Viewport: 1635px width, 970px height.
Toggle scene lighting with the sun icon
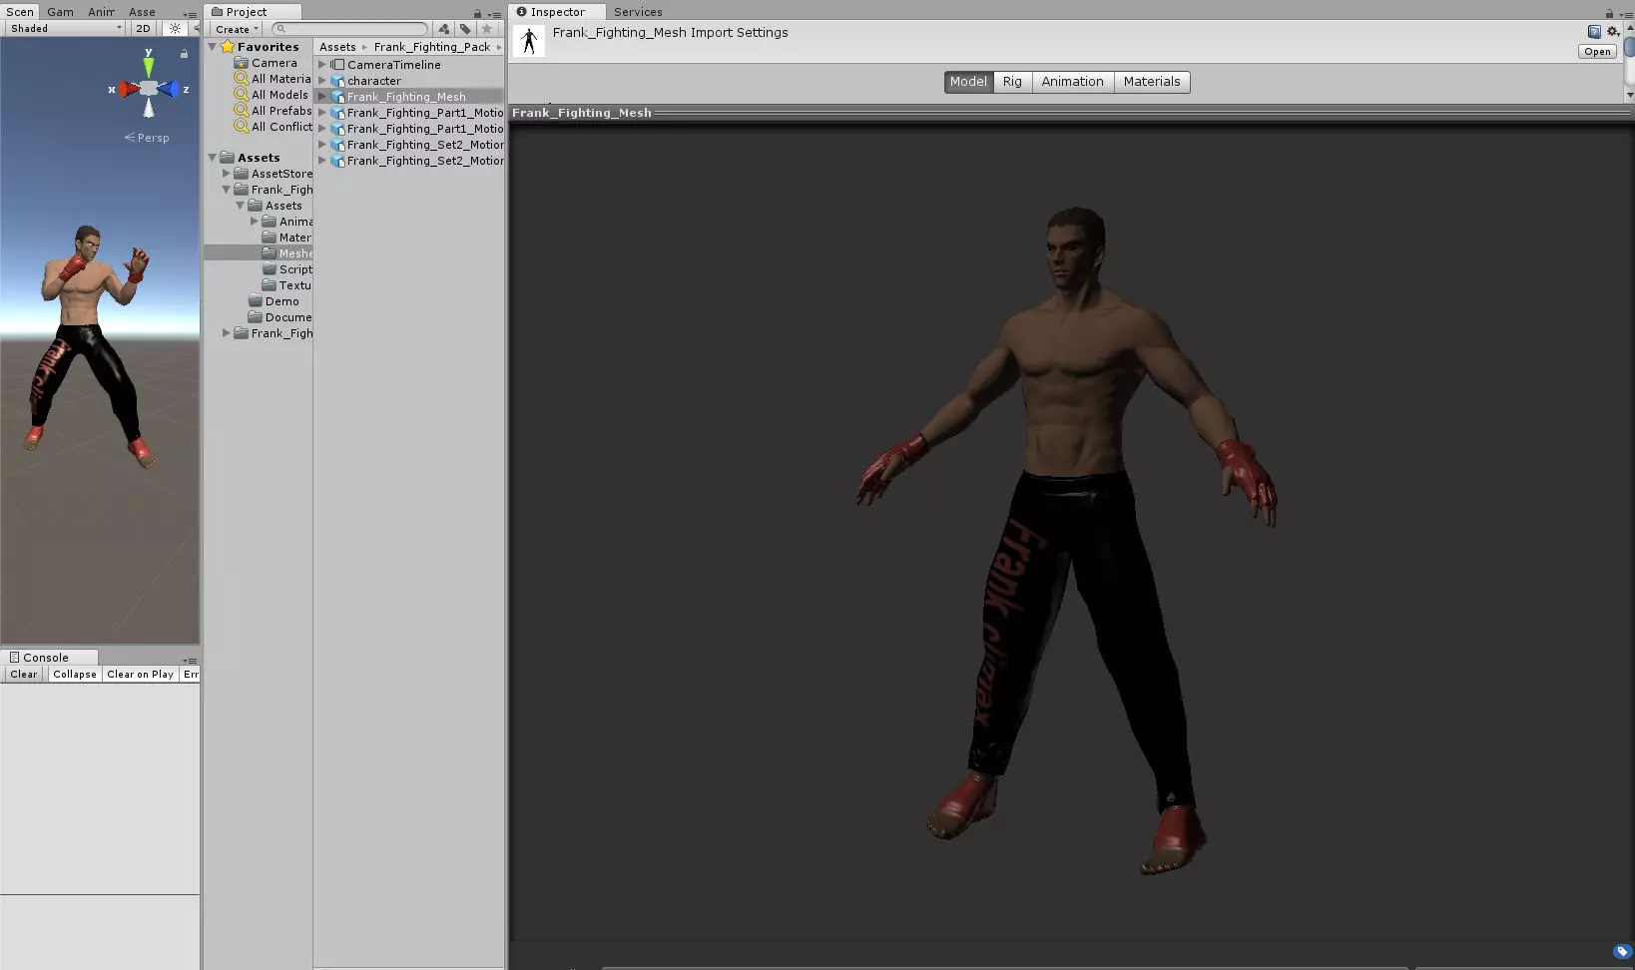pyautogui.click(x=175, y=29)
